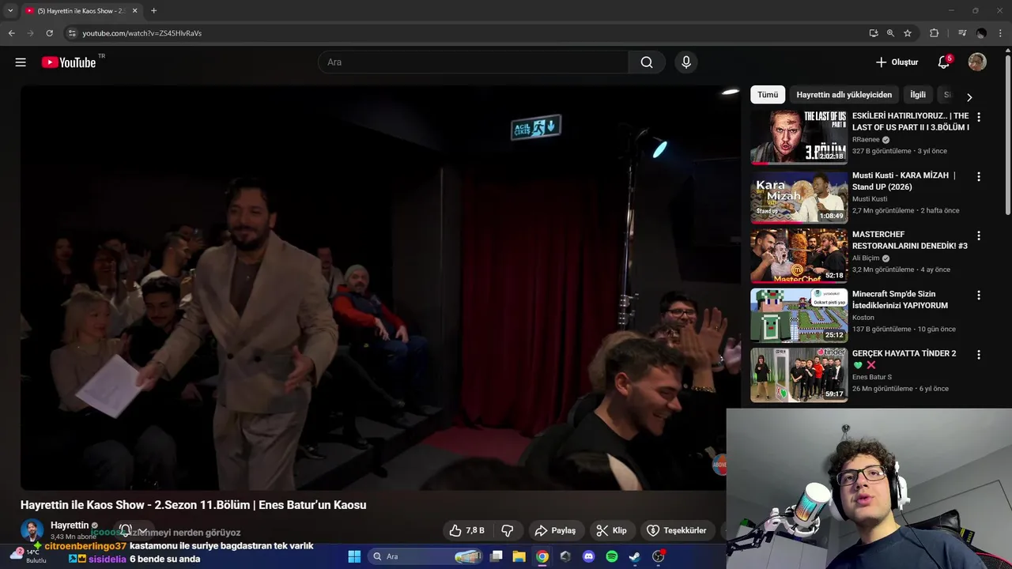Open options for Gerçek Hayatta Tinder video
The height and width of the screenshot is (569, 1012).
979,355
